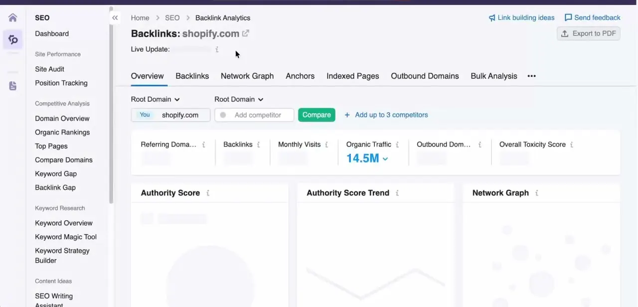Image resolution: width=638 pixels, height=307 pixels.
Task: Open Link building ideas link
Action: point(521,17)
